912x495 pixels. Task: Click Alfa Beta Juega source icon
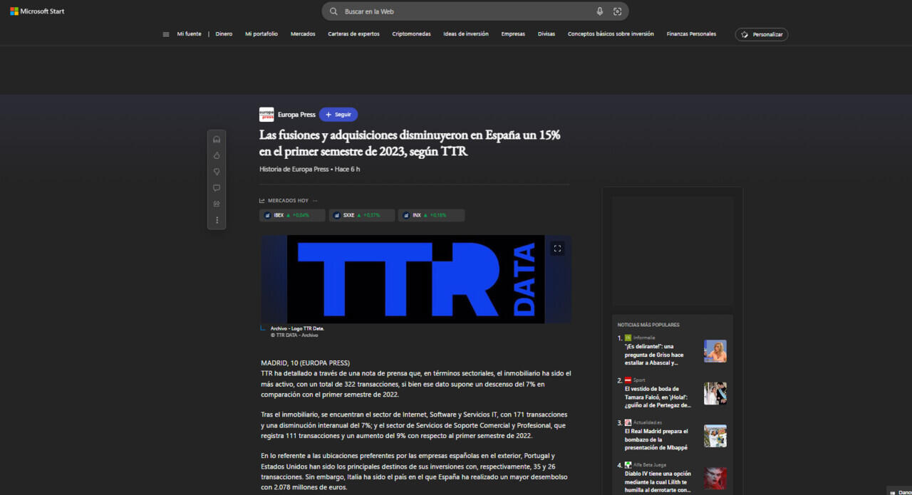pyautogui.click(x=628, y=465)
